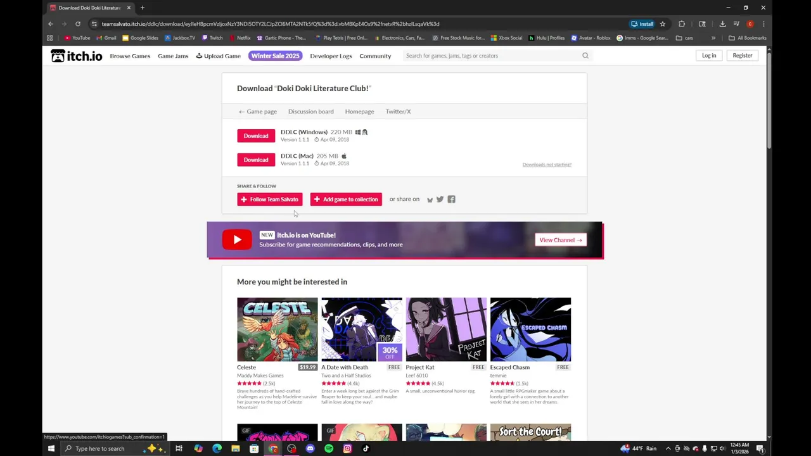Open Sort the Court! thumbnail
The width and height of the screenshot is (811, 456).
point(530,433)
